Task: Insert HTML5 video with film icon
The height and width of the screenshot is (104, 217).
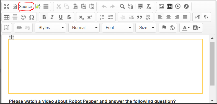Action: (x=169, y=6)
